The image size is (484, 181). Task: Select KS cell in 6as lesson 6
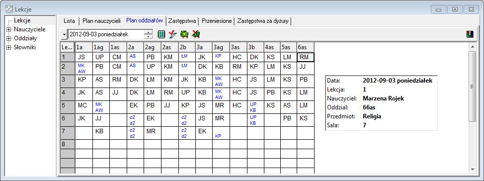[x=306, y=120]
